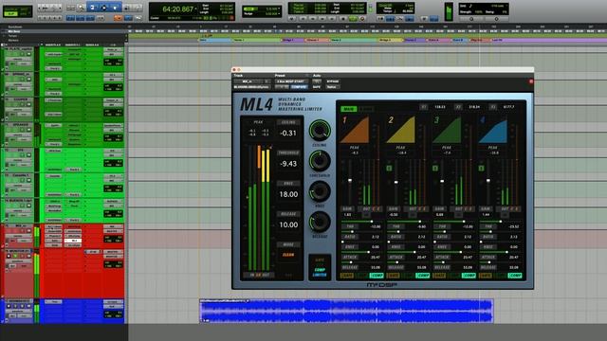This screenshot has width=607, height=341.
Task: Select the Selector tool in the toolbar
Action: tap(103, 8)
